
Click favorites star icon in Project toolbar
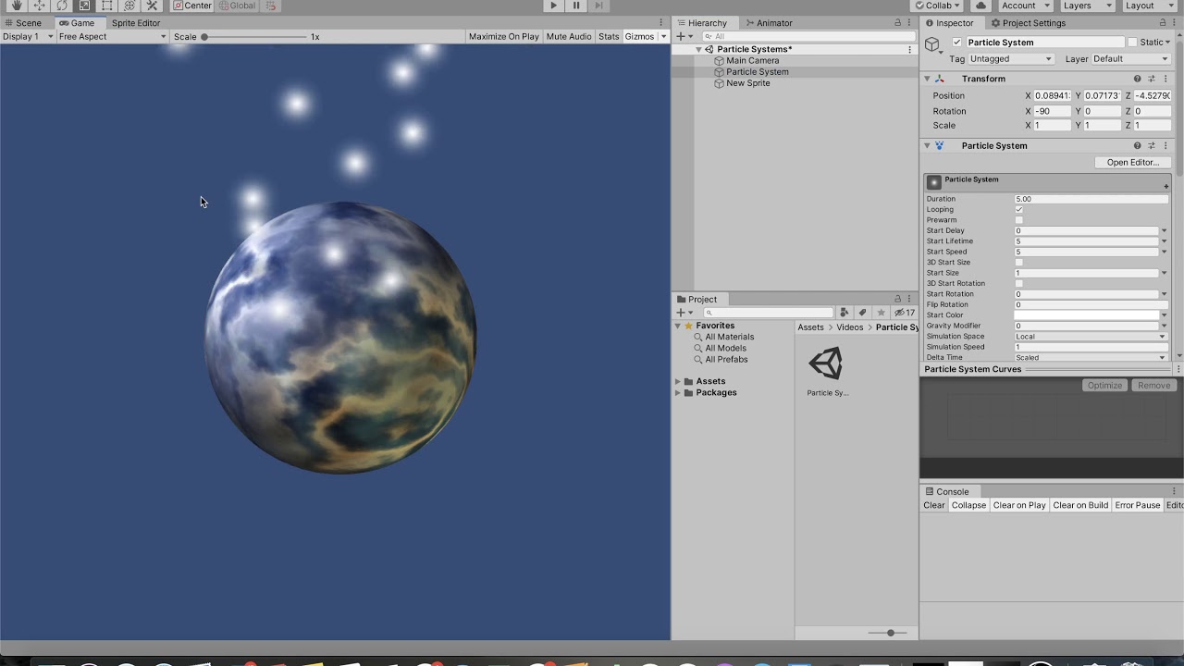881,313
